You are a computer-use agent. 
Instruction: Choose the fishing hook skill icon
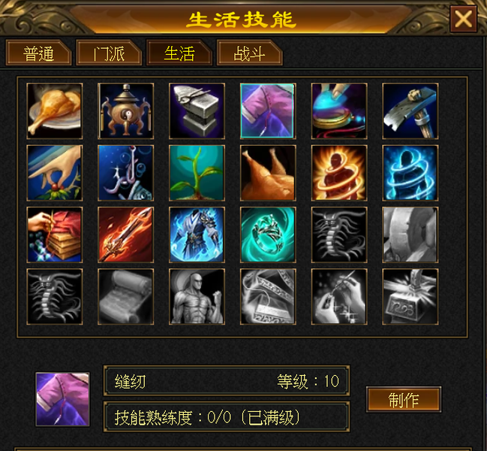point(126,173)
